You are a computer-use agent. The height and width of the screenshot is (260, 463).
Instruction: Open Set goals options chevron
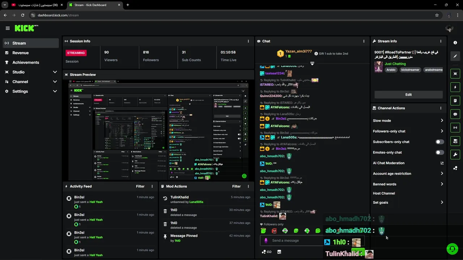(x=442, y=202)
